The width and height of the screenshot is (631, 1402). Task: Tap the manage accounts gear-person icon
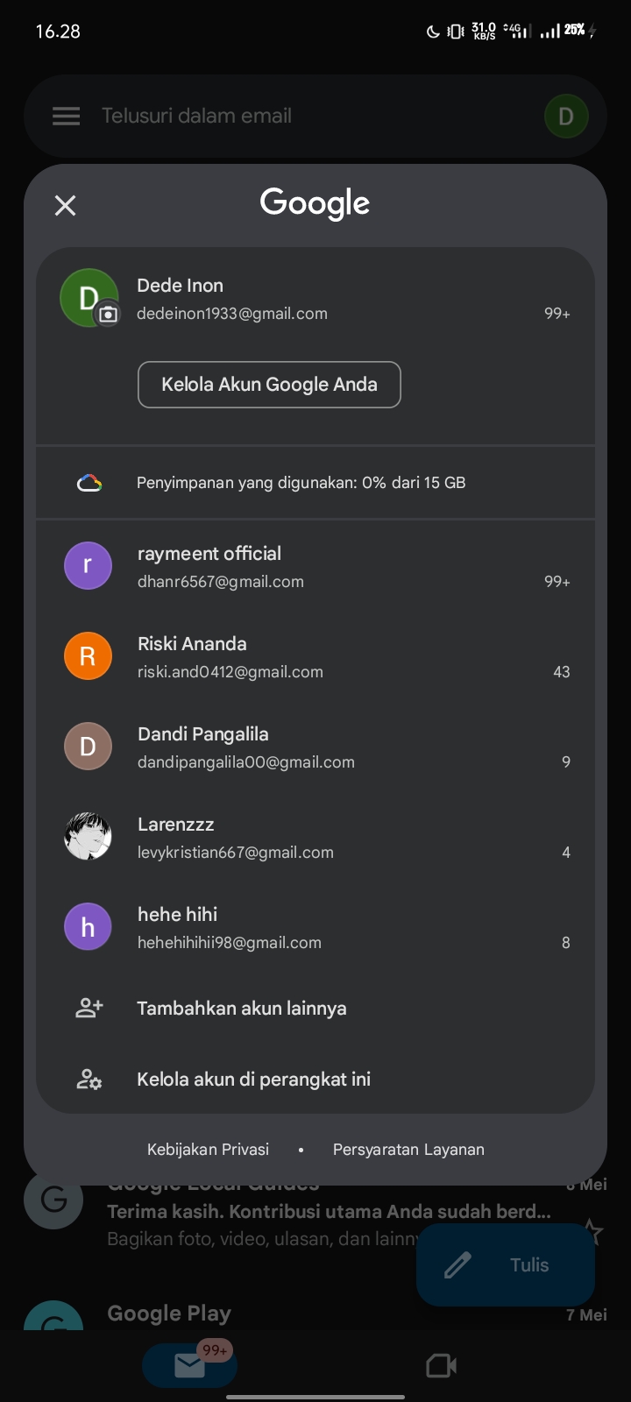pos(89,1080)
